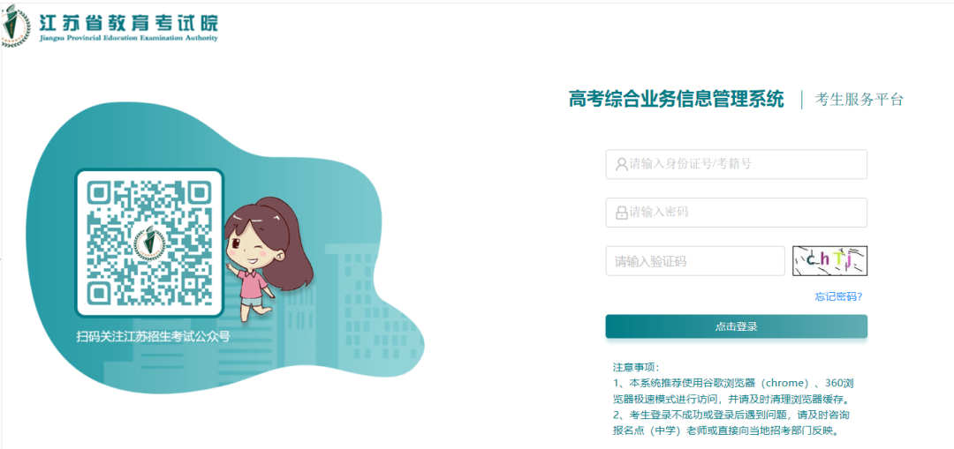Click the 考生服务平台 label

pos(859,101)
